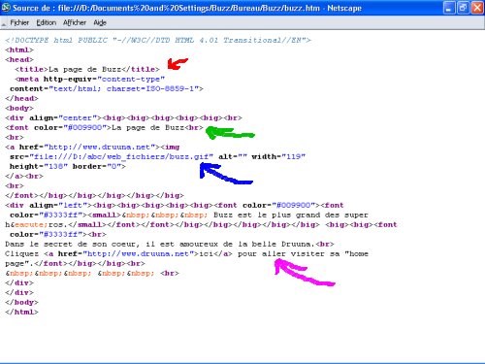Click the closing </head> tag
The image size is (485, 364).
point(21,98)
